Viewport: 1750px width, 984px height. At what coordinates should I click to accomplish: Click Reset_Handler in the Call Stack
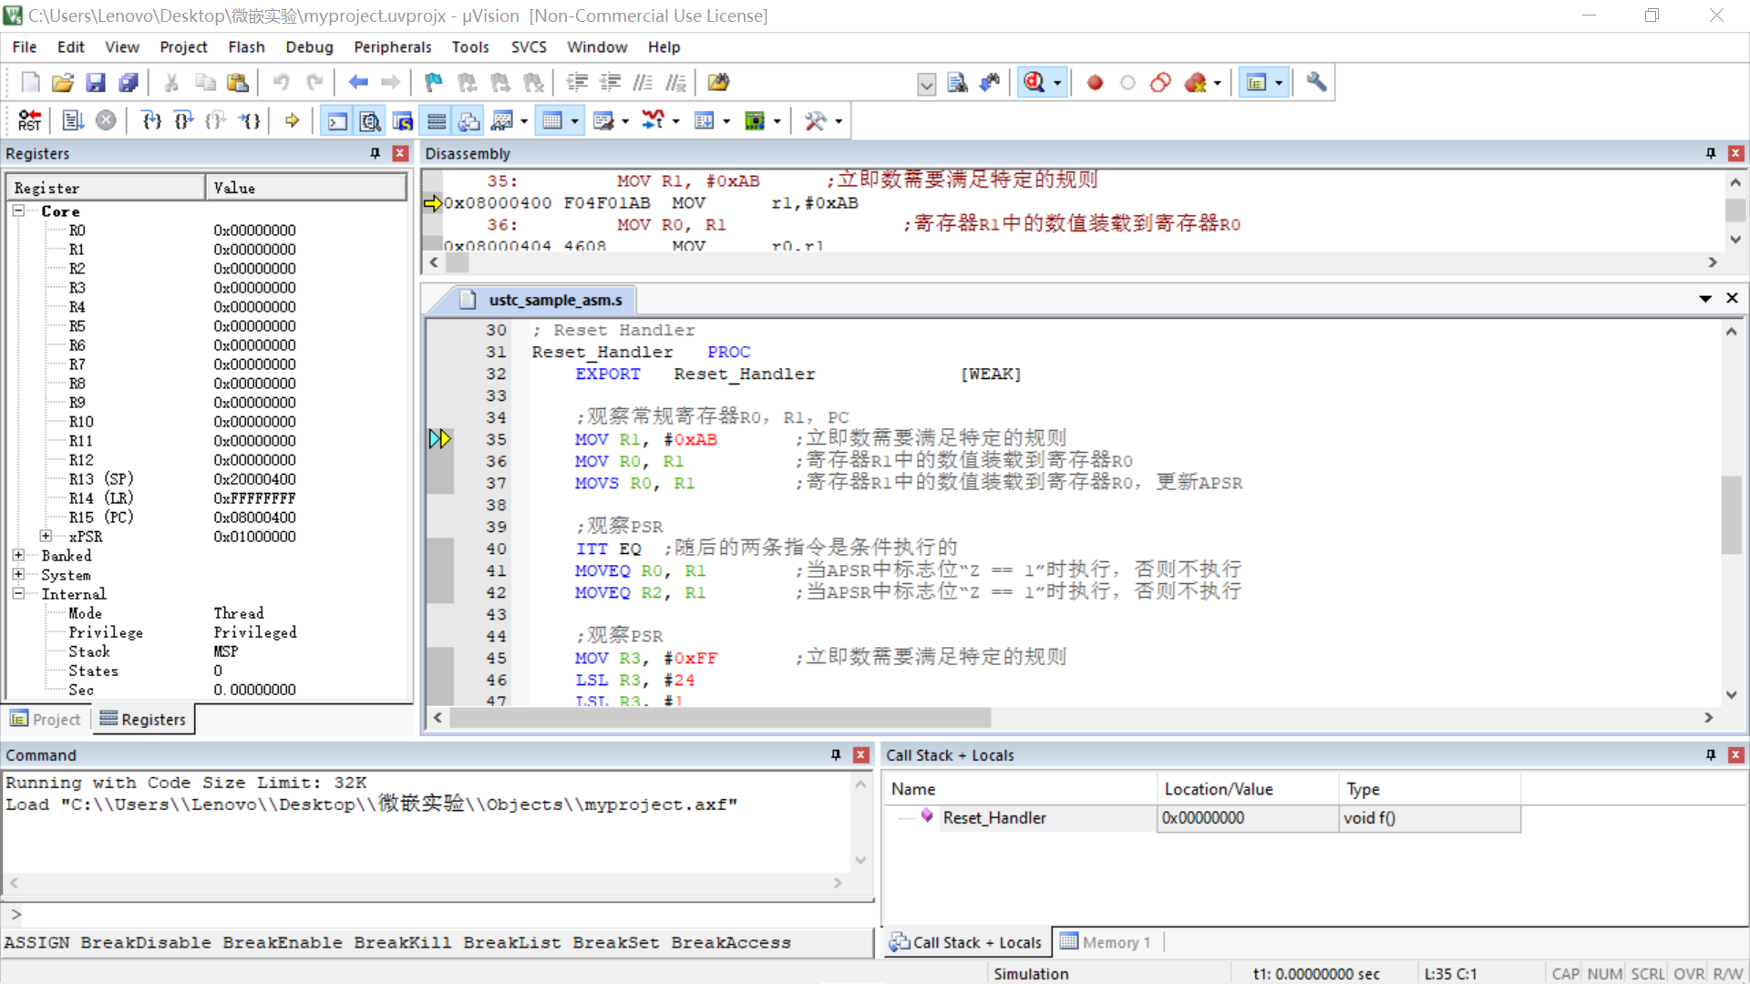[994, 817]
